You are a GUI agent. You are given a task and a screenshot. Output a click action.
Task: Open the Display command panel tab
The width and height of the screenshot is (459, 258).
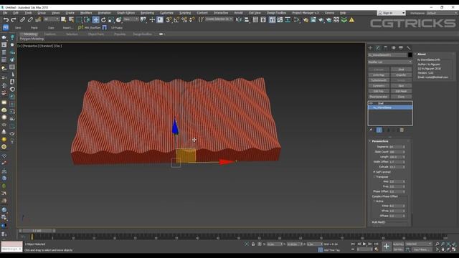pos(401,48)
